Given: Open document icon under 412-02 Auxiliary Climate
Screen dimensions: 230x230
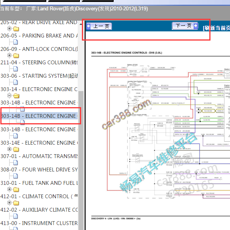Looking at the screenshot, I should click(x=16, y=216).
